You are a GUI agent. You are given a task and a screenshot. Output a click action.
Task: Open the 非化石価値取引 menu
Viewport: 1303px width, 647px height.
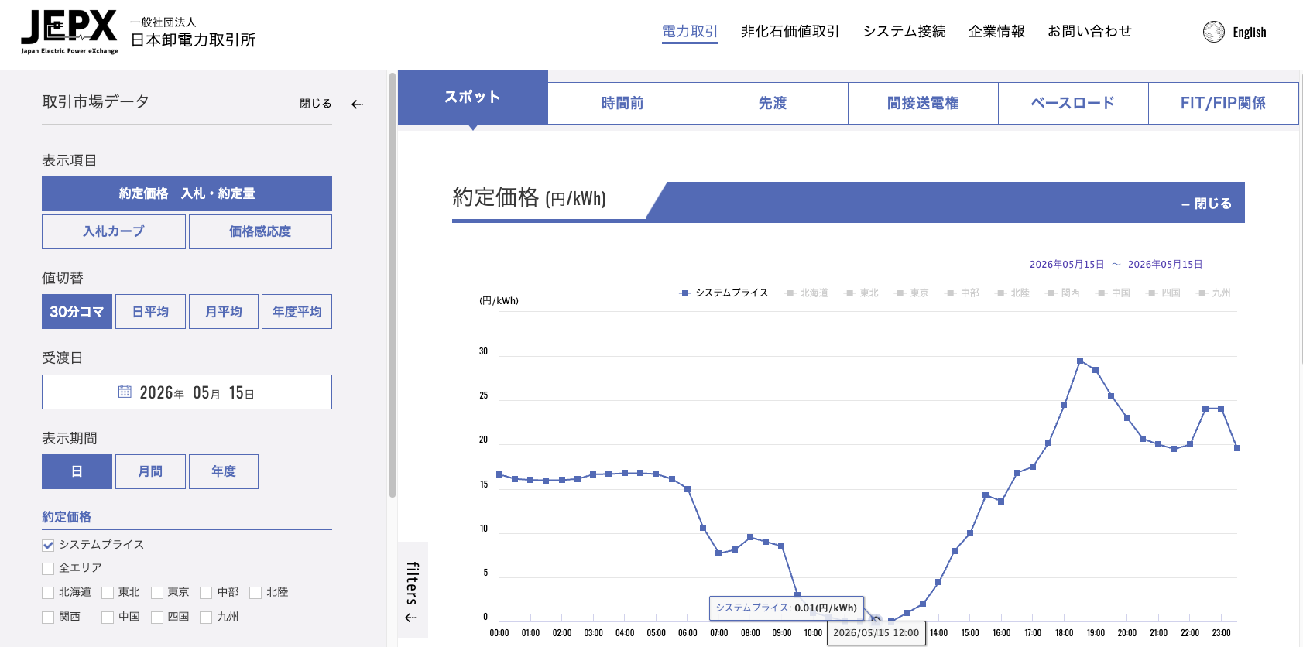[790, 31]
